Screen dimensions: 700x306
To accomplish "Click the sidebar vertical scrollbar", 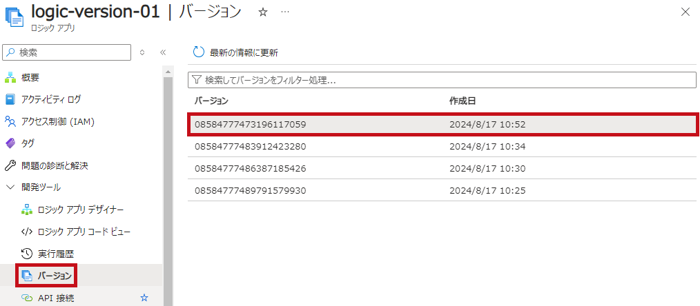I will point(168,192).
